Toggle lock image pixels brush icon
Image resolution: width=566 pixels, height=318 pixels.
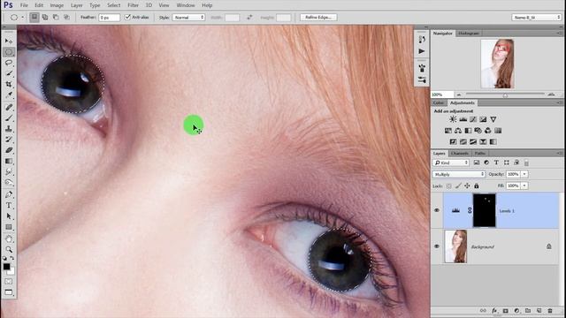458,186
